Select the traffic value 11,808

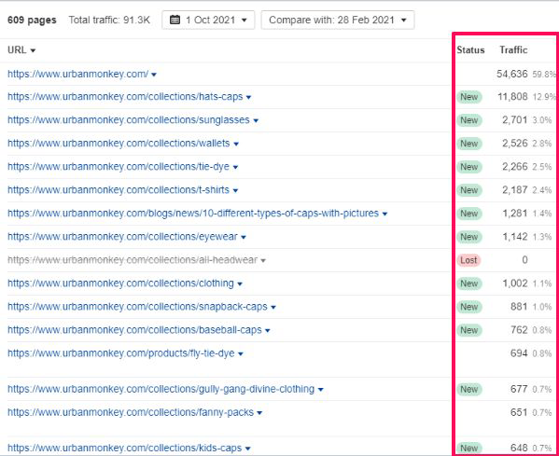pos(512,97)
